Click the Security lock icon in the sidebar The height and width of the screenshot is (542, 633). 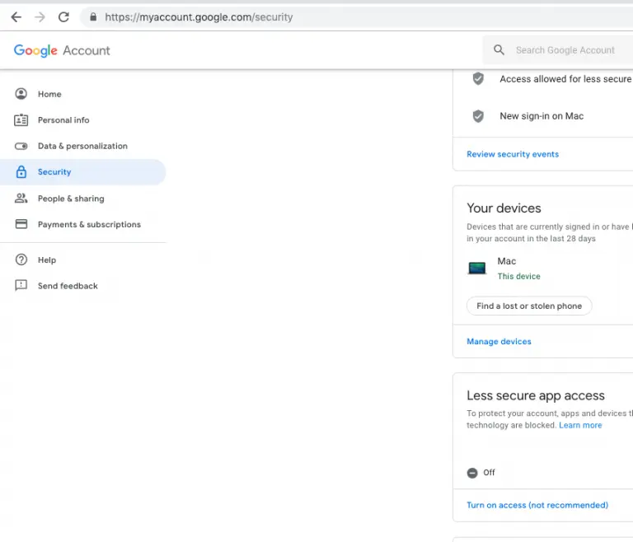click(21, 172)
